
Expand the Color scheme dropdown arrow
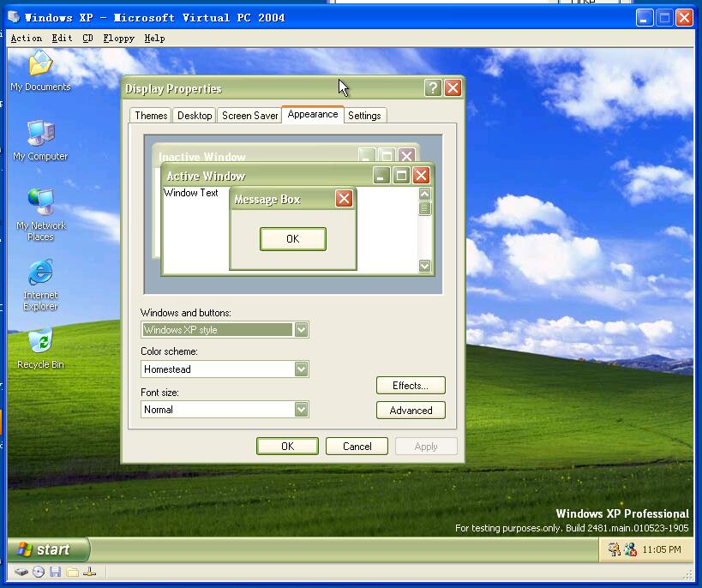[302, 369]
